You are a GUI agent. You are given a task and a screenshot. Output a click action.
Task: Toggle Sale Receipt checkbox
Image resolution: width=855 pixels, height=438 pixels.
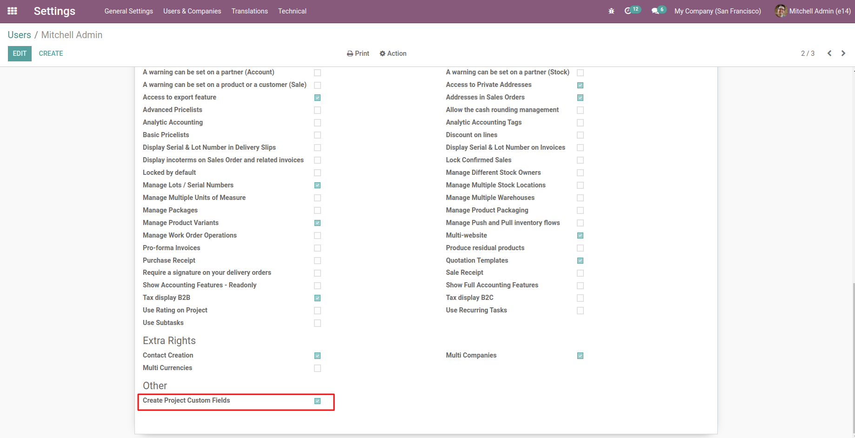coord(580,273)
